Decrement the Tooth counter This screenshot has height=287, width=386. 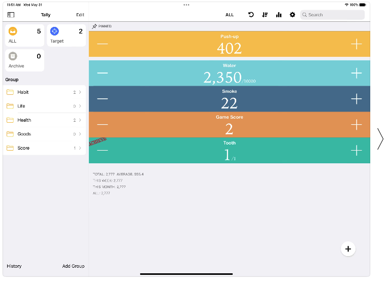click(103, 150)
